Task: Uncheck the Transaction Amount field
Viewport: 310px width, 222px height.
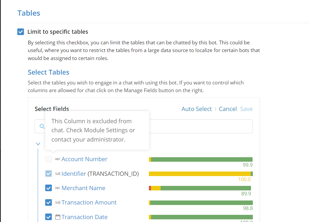Action: 48,202
